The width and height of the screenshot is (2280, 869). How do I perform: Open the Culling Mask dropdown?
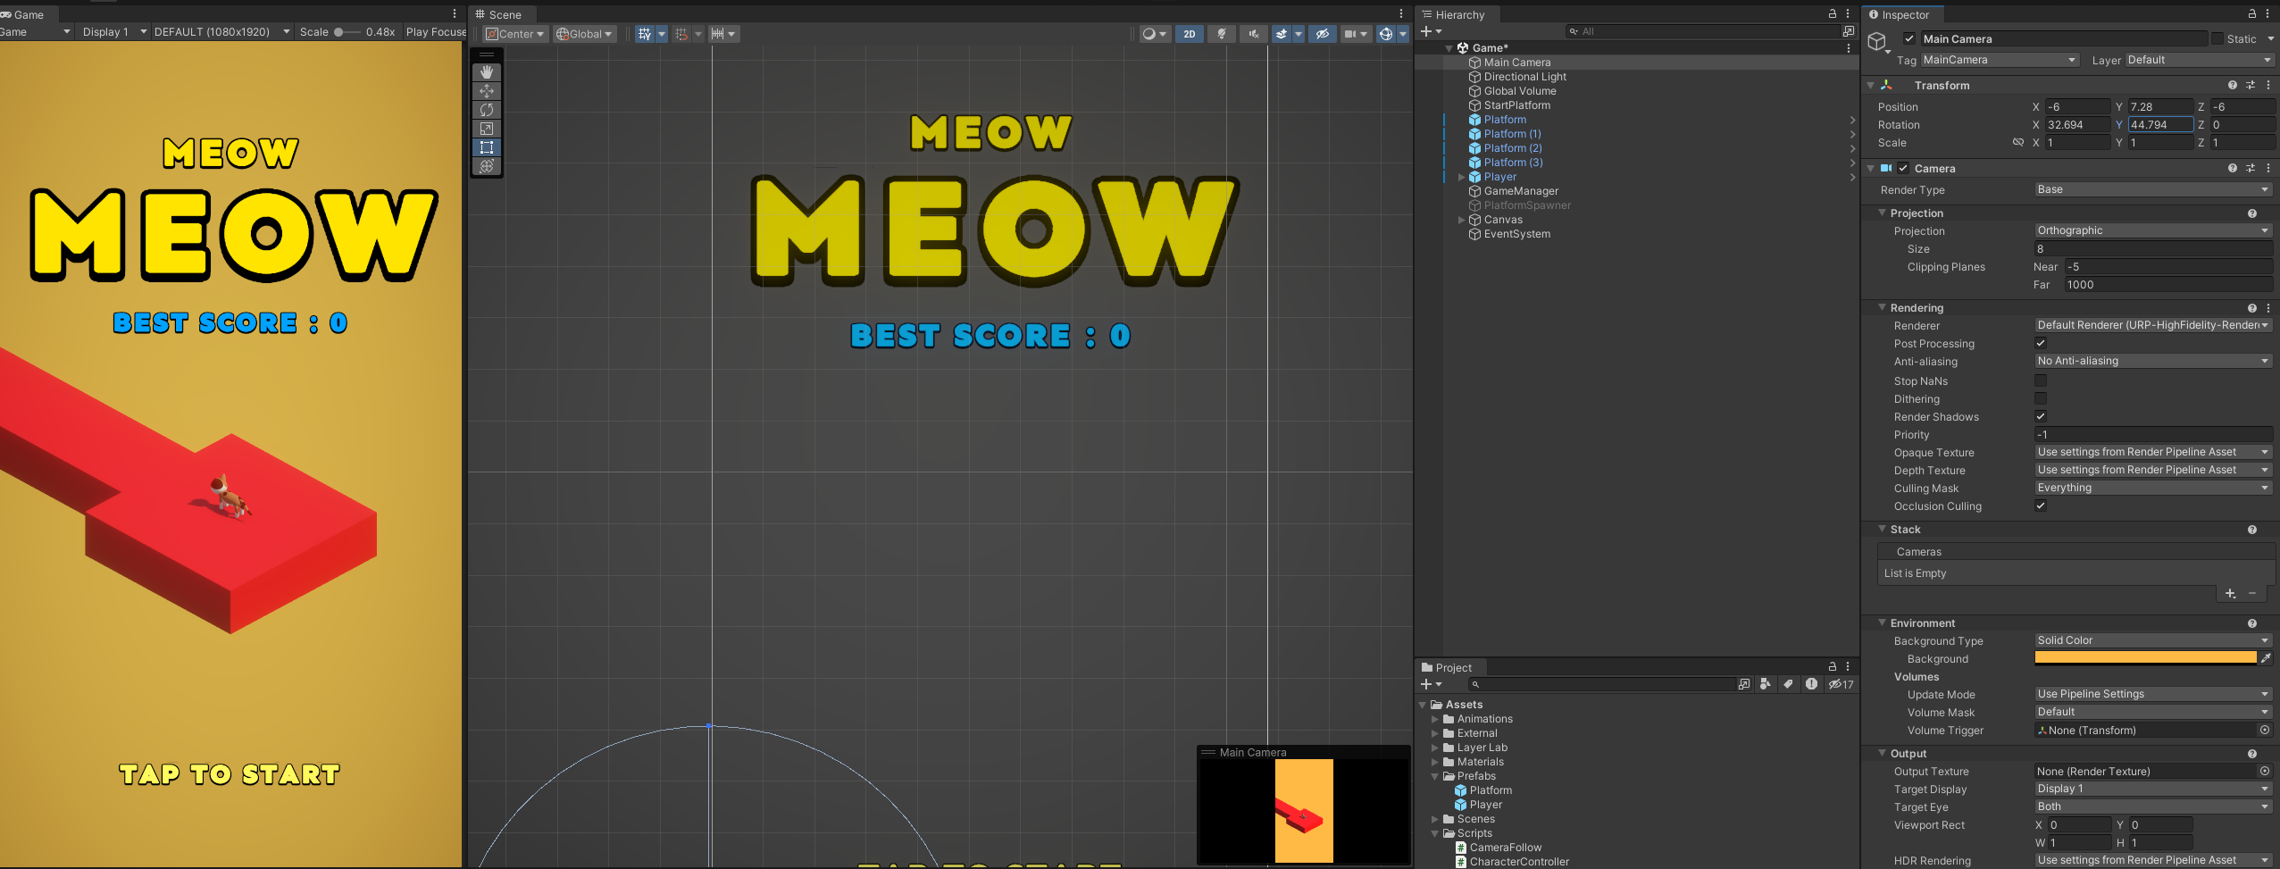2153,488
